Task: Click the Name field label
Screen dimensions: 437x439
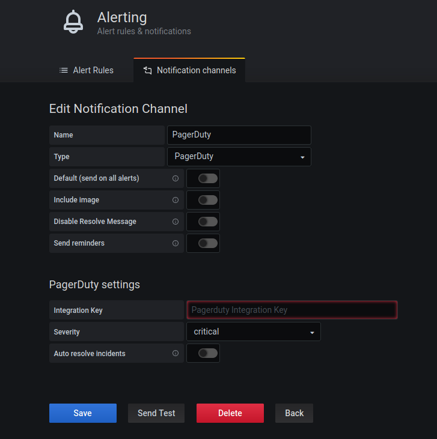Action: click(x=63, y=135)
